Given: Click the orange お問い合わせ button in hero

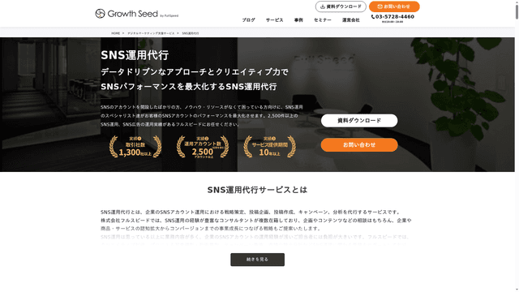Looking at the screenshot, I should pyautogui.click(x=359, y=145).
